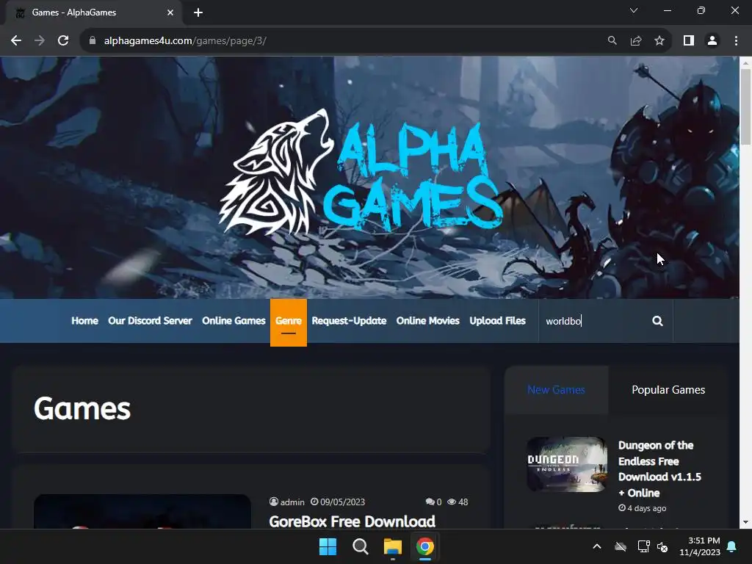Image resolution: width=752 pixels, height=564 pixels.
Task: Expand the tab search chevron
Action: click(x=634, y=10)
